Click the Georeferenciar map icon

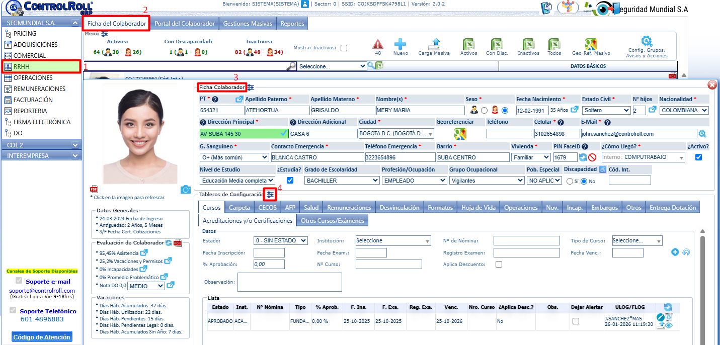460,133
